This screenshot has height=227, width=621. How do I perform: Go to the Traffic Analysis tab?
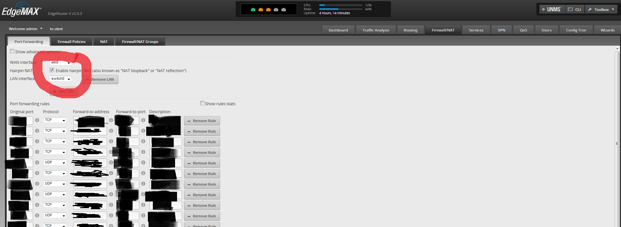[376, 30]
